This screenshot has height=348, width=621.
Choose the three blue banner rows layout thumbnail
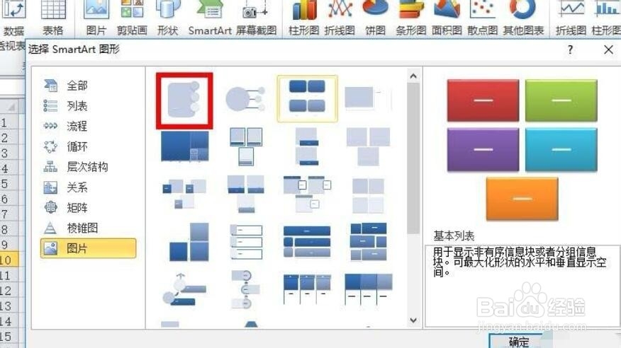[307, 241]
